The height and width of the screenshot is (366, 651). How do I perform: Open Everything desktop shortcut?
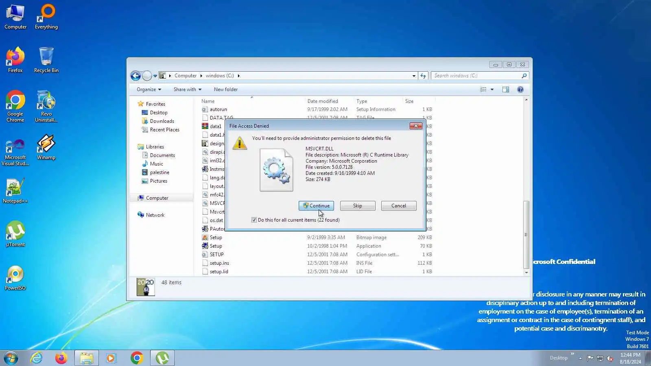click(46, 17)
